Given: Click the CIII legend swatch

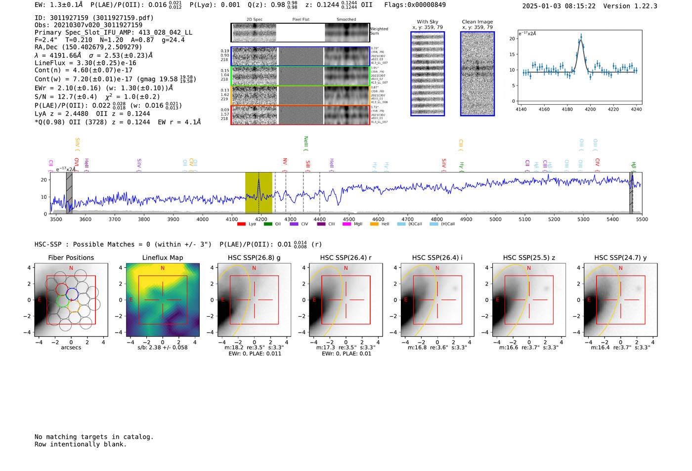Looking at the screenshot, I should [x=321, y=224].
